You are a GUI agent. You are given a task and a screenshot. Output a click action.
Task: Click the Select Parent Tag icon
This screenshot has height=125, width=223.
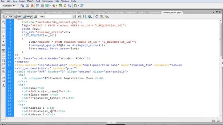point(3,41)
